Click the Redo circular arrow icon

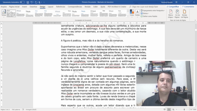[x=36, y=2]
